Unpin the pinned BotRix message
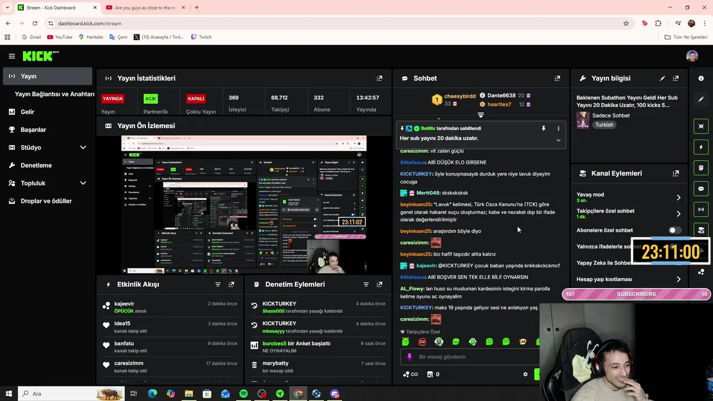The image size is (713, 401). 544,129
